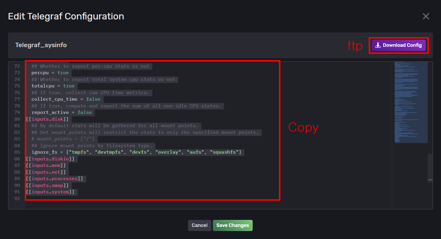Click line number 85 in gutter
Viewport: 441px width, 239px height.
17,152
